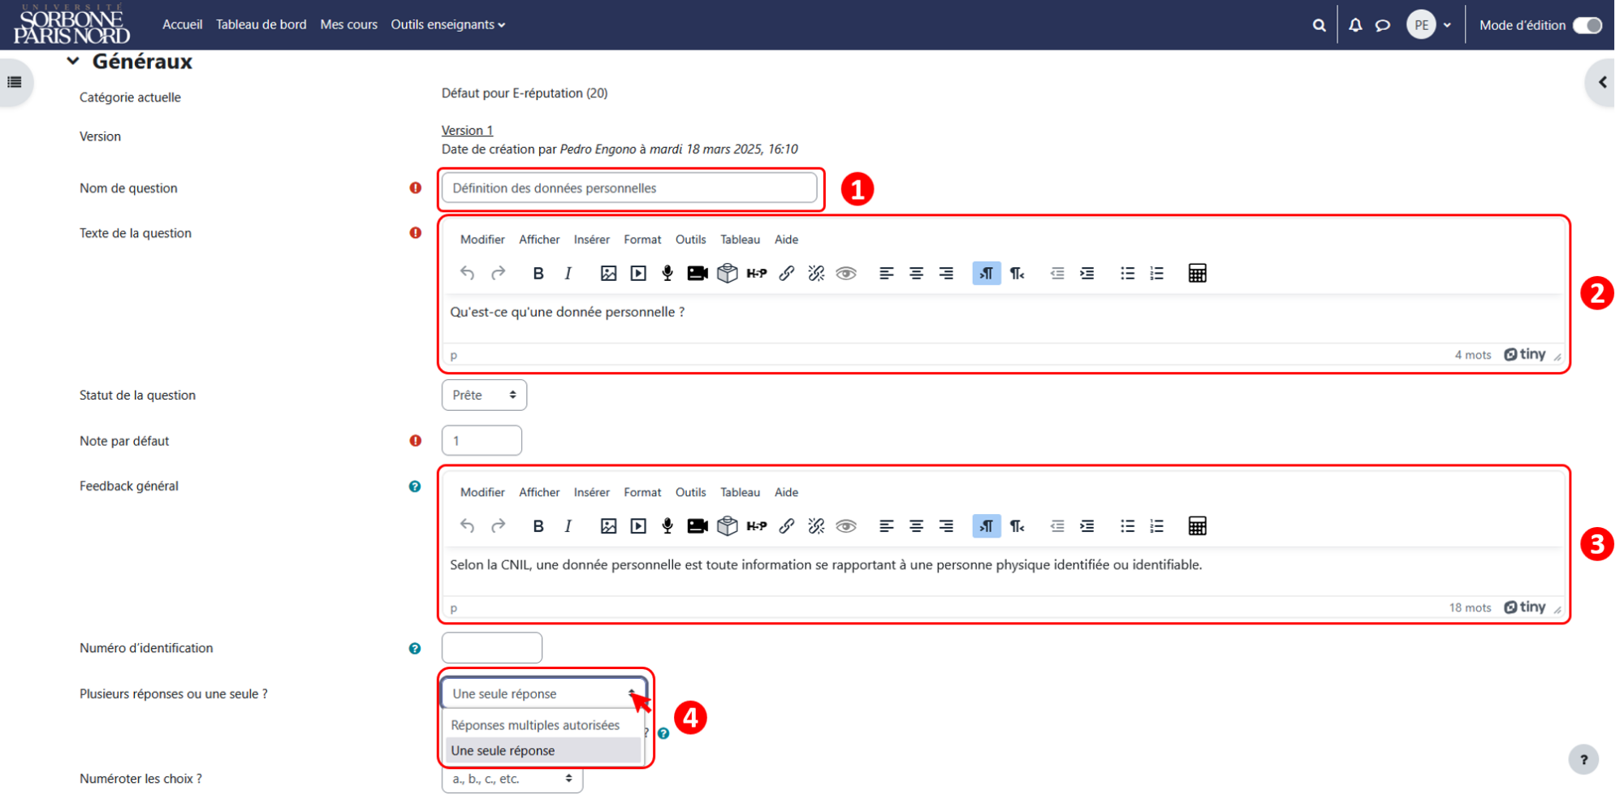
Task: Open H5P insert in feedback editor
Action: point(757,526)
